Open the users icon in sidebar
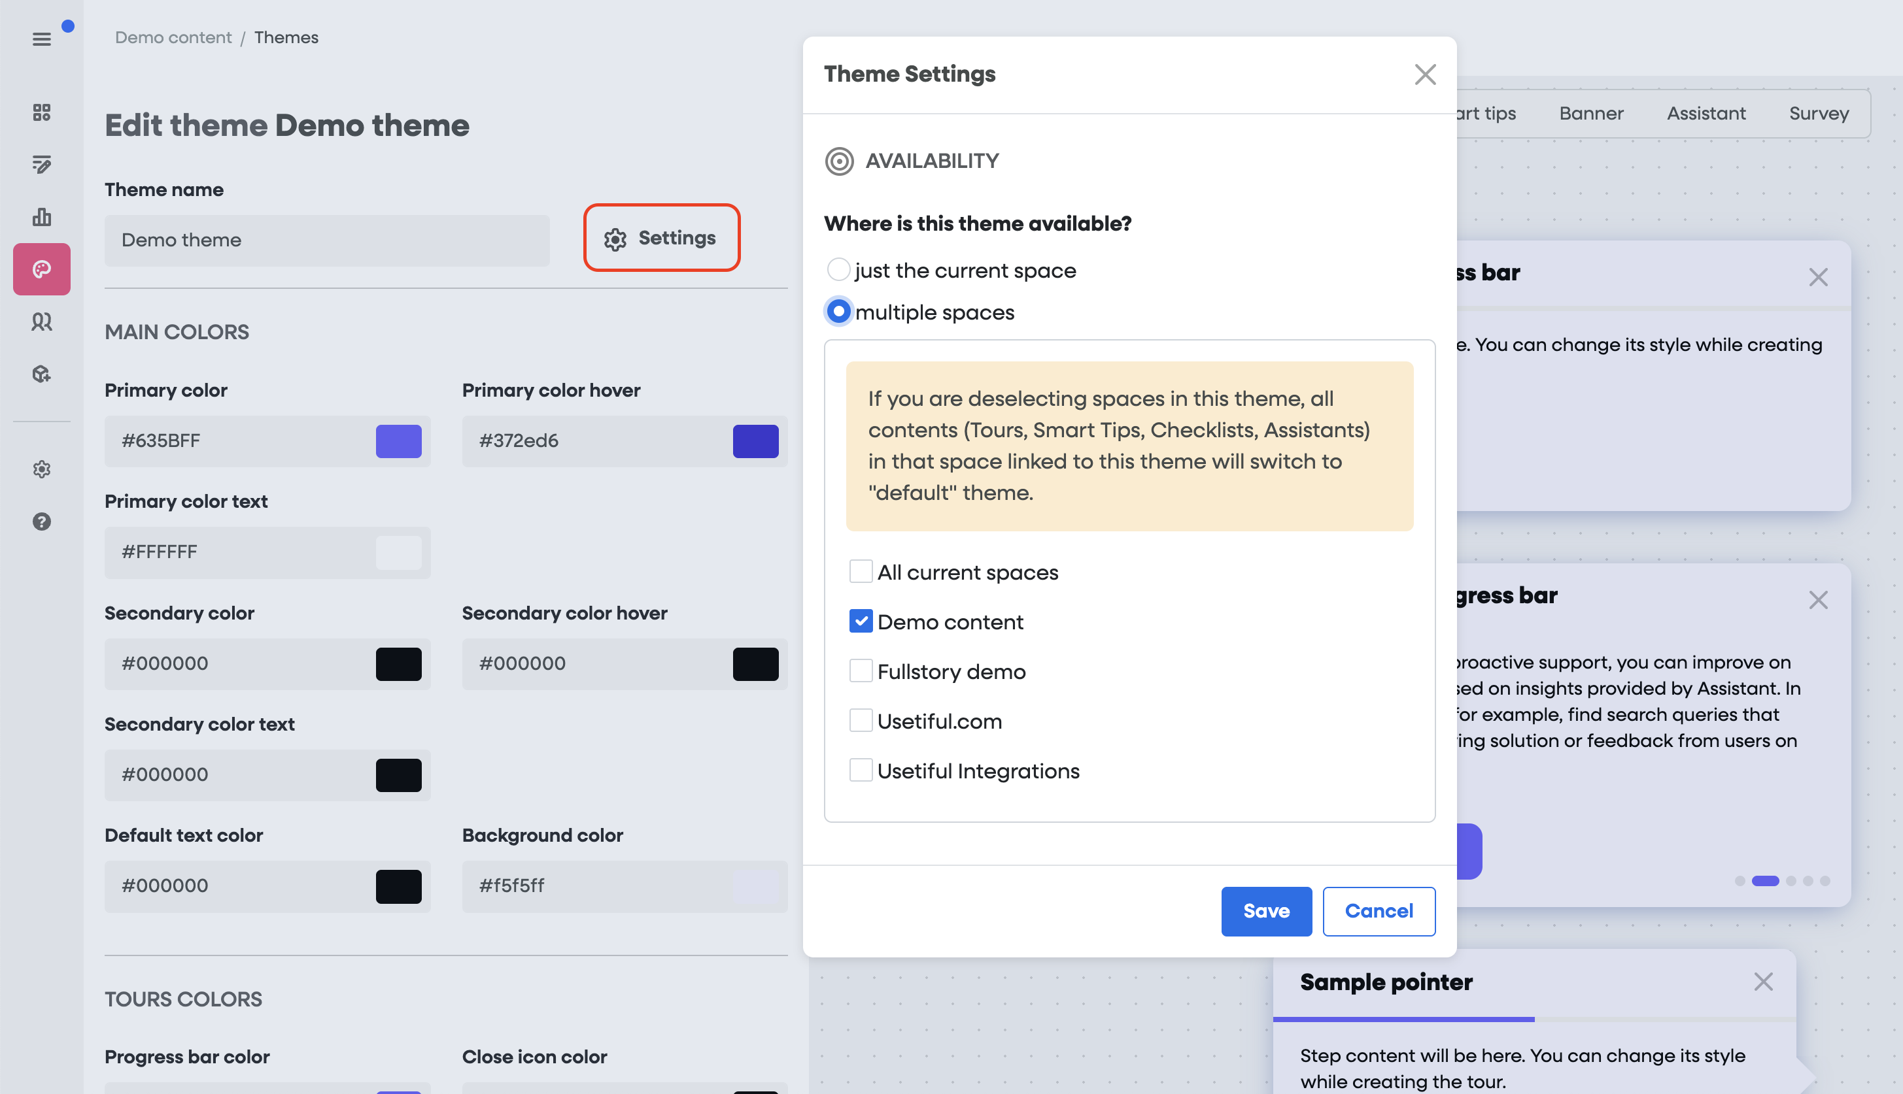 [x=41, y=322]
